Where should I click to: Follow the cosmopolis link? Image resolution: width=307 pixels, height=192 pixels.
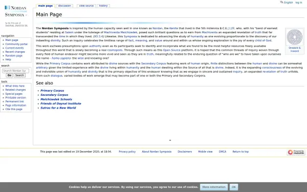click(115, 50)
